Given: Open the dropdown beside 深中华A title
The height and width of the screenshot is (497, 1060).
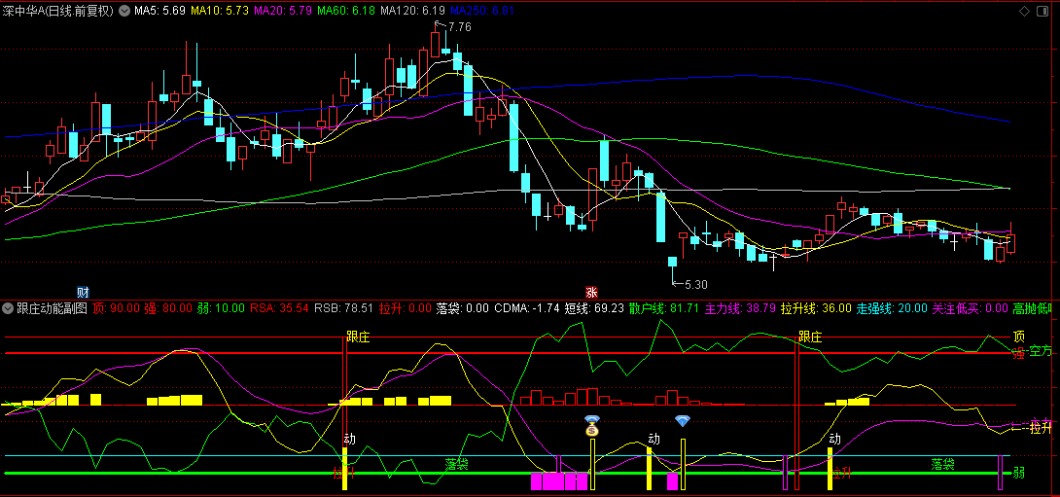Looking at the screenshot, I should (124, 10).
